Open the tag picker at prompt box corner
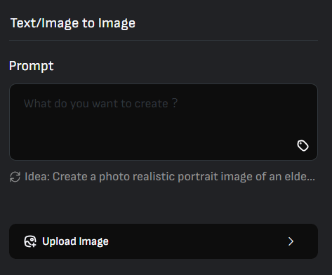This screenshot has height=275, width=332. [x=303, y=145]
